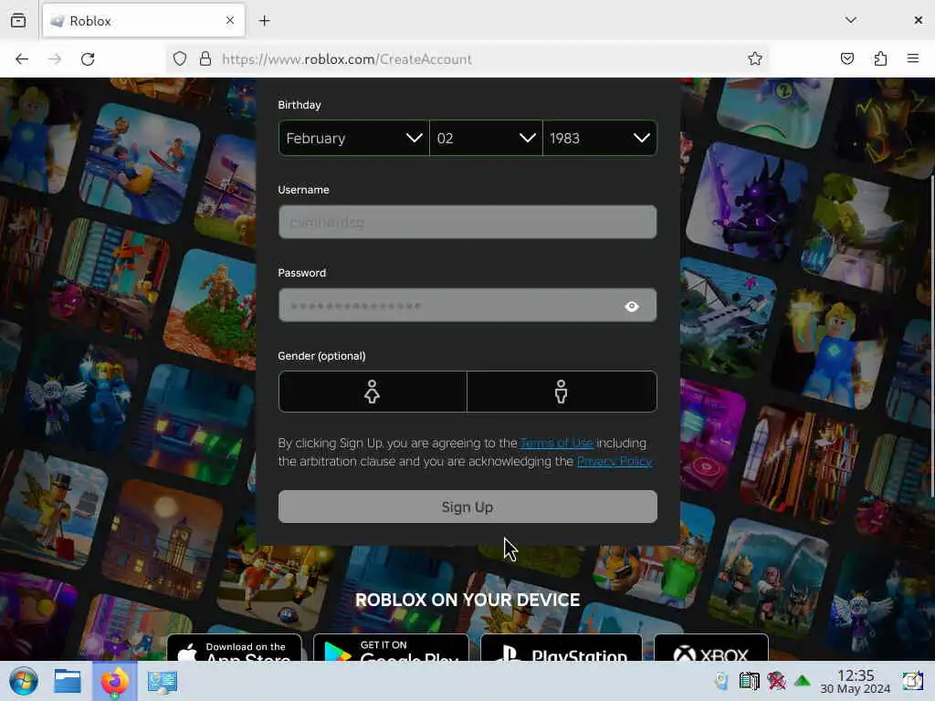The width and height of the screenshot is (935, 701).
Task: Open the Google Play download badge
Action: coord(391,649)
